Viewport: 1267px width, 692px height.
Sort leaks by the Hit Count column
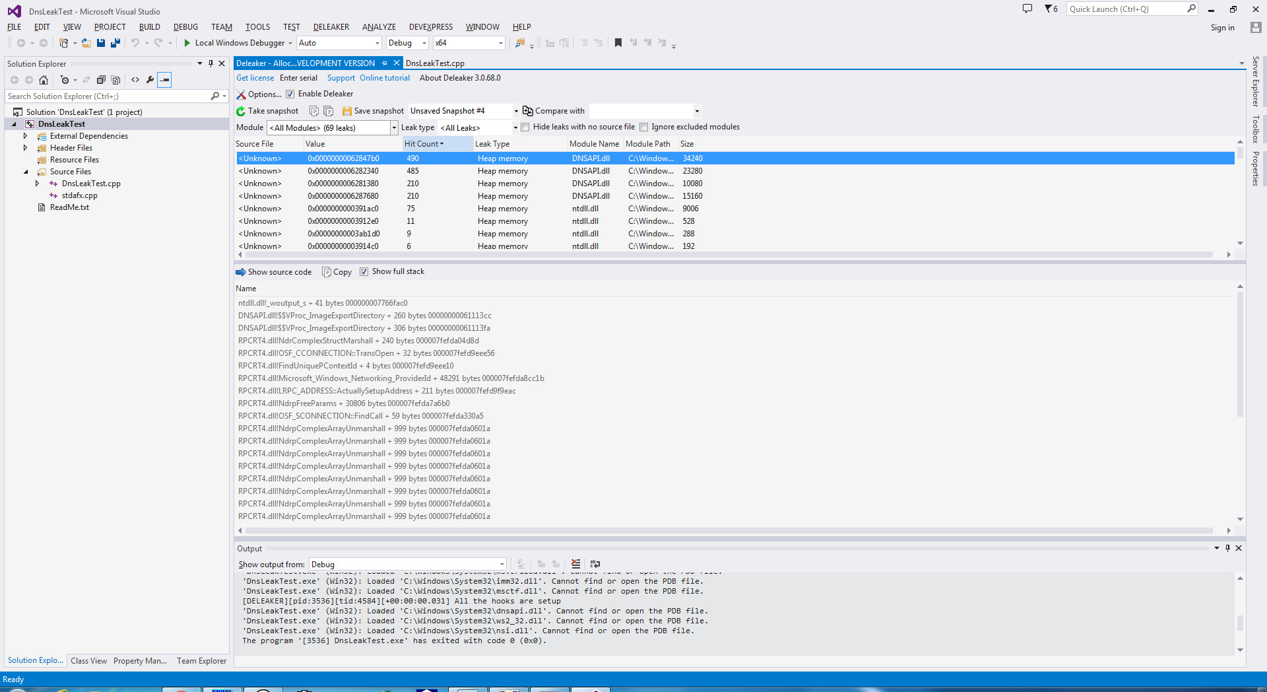(x=438, y=144)
